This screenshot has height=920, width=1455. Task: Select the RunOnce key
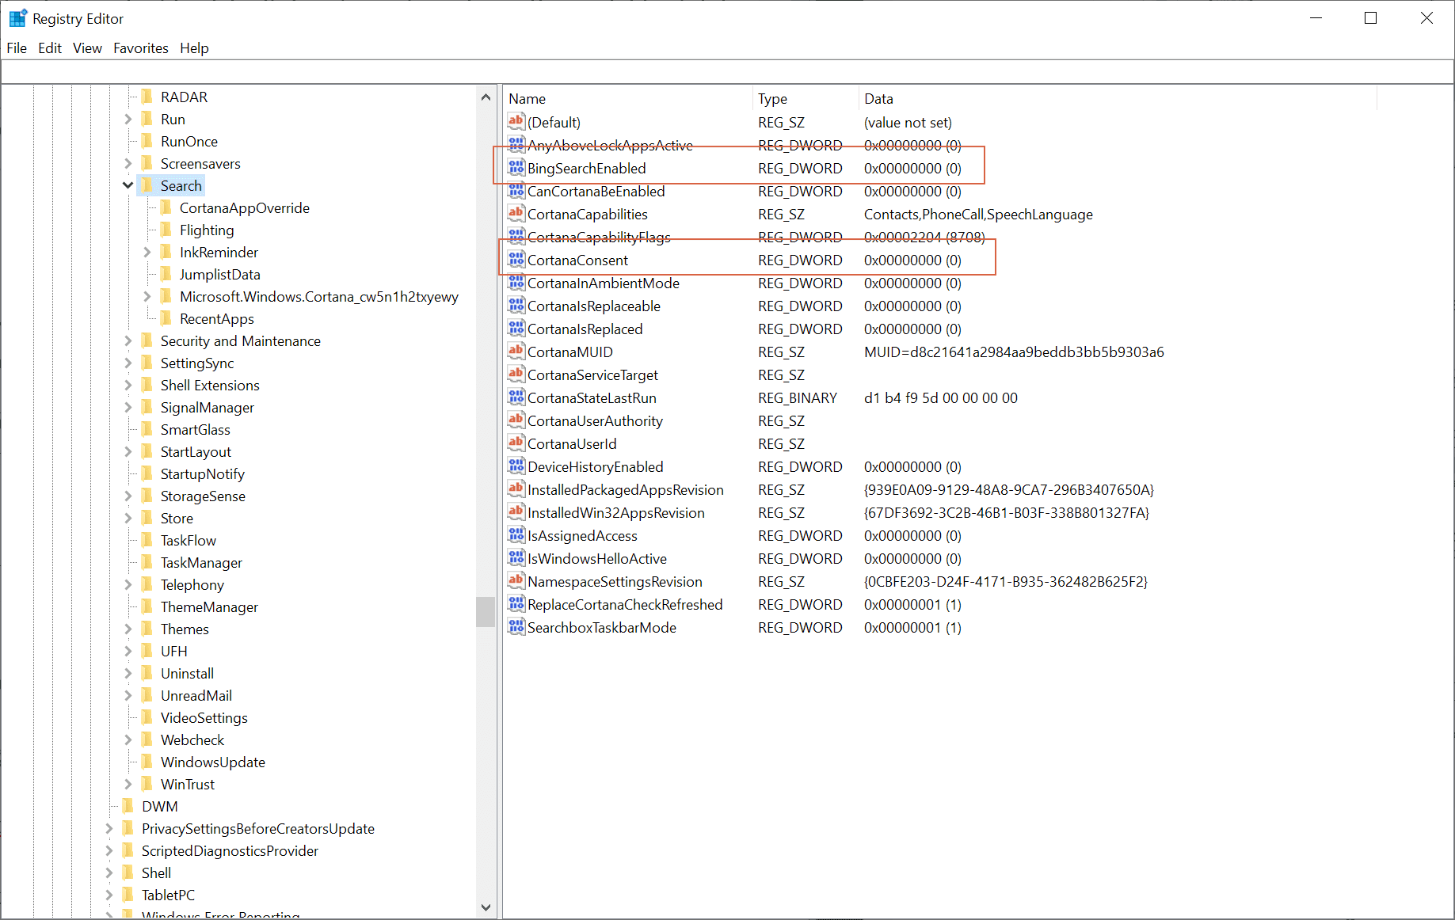tap(189, 141)
